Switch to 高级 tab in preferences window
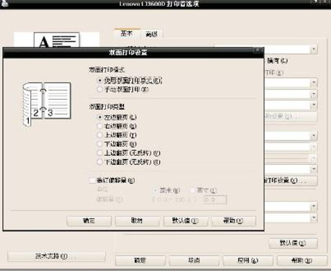This screenshot has height=271, width=331. [151, 34]
